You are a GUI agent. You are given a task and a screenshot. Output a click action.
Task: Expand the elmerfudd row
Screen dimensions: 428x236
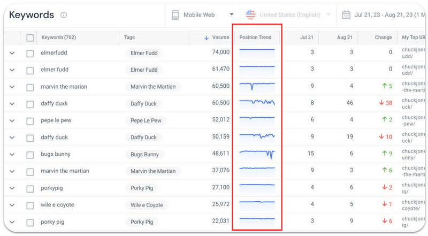pyautogui.click(x=12, y=54)
